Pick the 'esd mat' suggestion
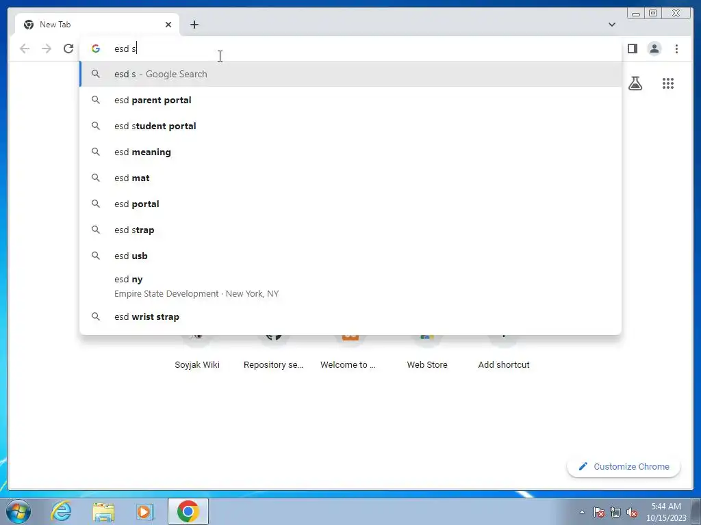Image resolution: width=701 pixels, height=525 pixels. click(350, 178)
